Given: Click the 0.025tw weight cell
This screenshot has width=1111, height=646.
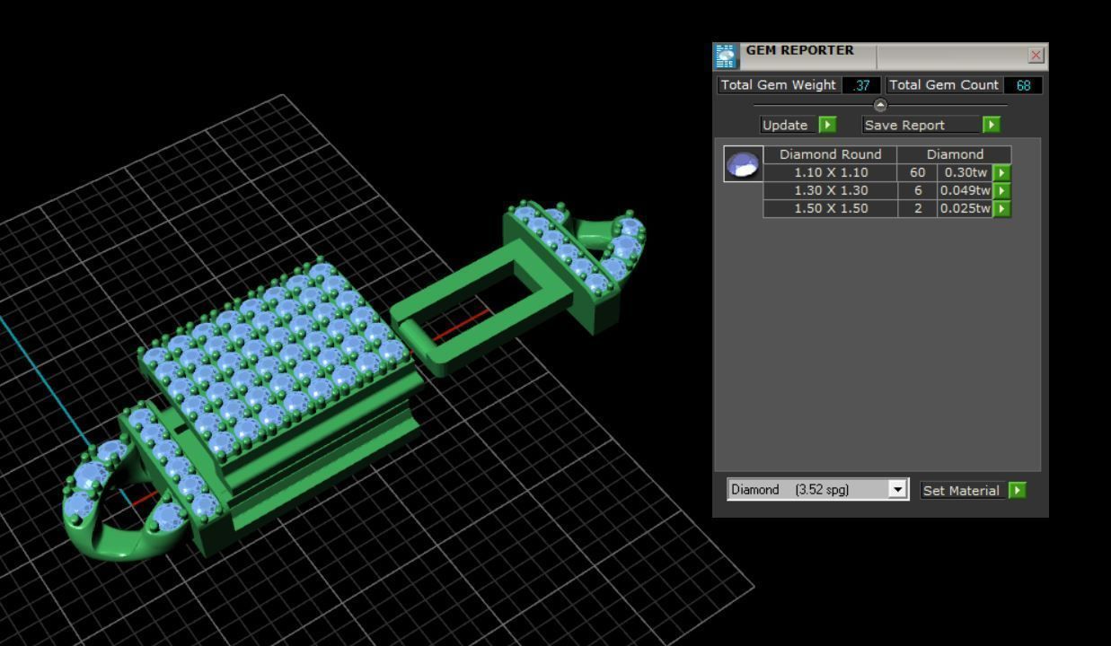Looking at the screenshot, I should point(965,208).
